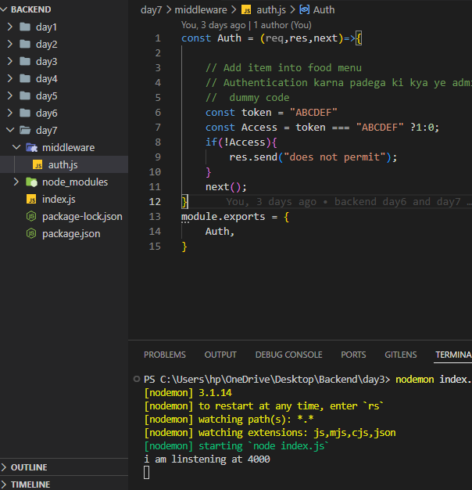
Task: Click the open day7 folder icon
Action: pos(25,130)
